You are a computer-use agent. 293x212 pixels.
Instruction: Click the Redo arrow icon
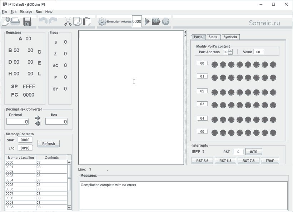[53, 21]
